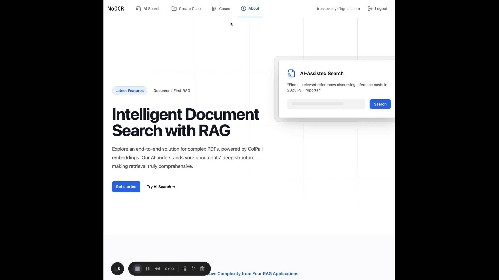499x280 pixels.
Task: Click the logout arrow icon
Action: point(370,9)
